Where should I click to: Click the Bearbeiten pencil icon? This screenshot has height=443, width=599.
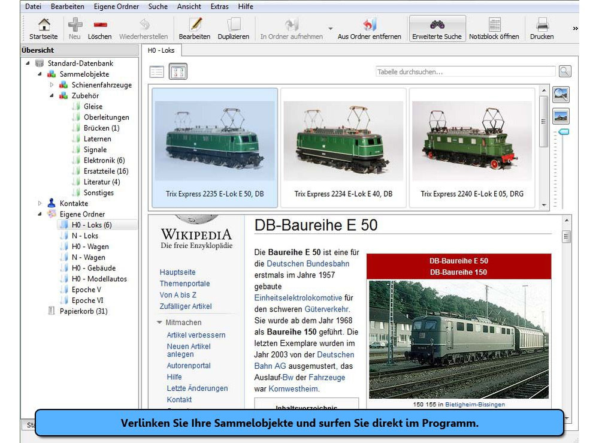click(x=195, y=25)
